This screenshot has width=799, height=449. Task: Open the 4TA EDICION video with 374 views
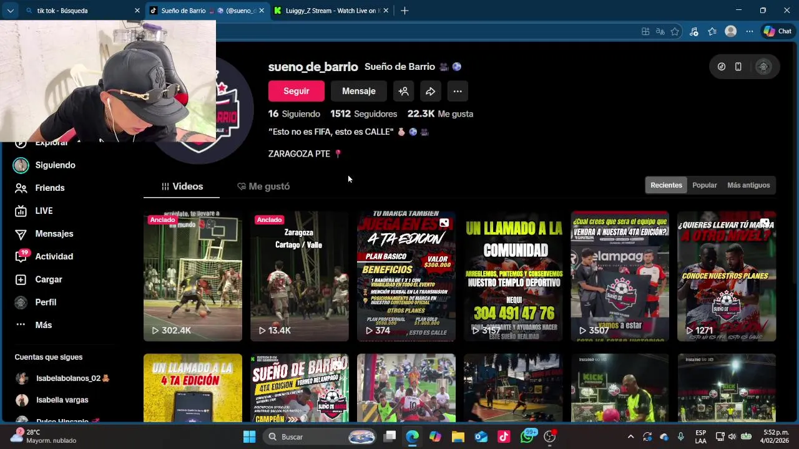coord(406,276)
